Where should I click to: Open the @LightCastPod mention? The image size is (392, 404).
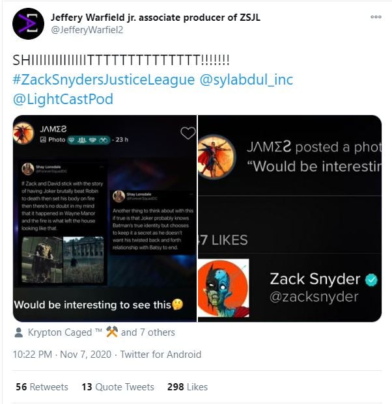click(63, 99)
